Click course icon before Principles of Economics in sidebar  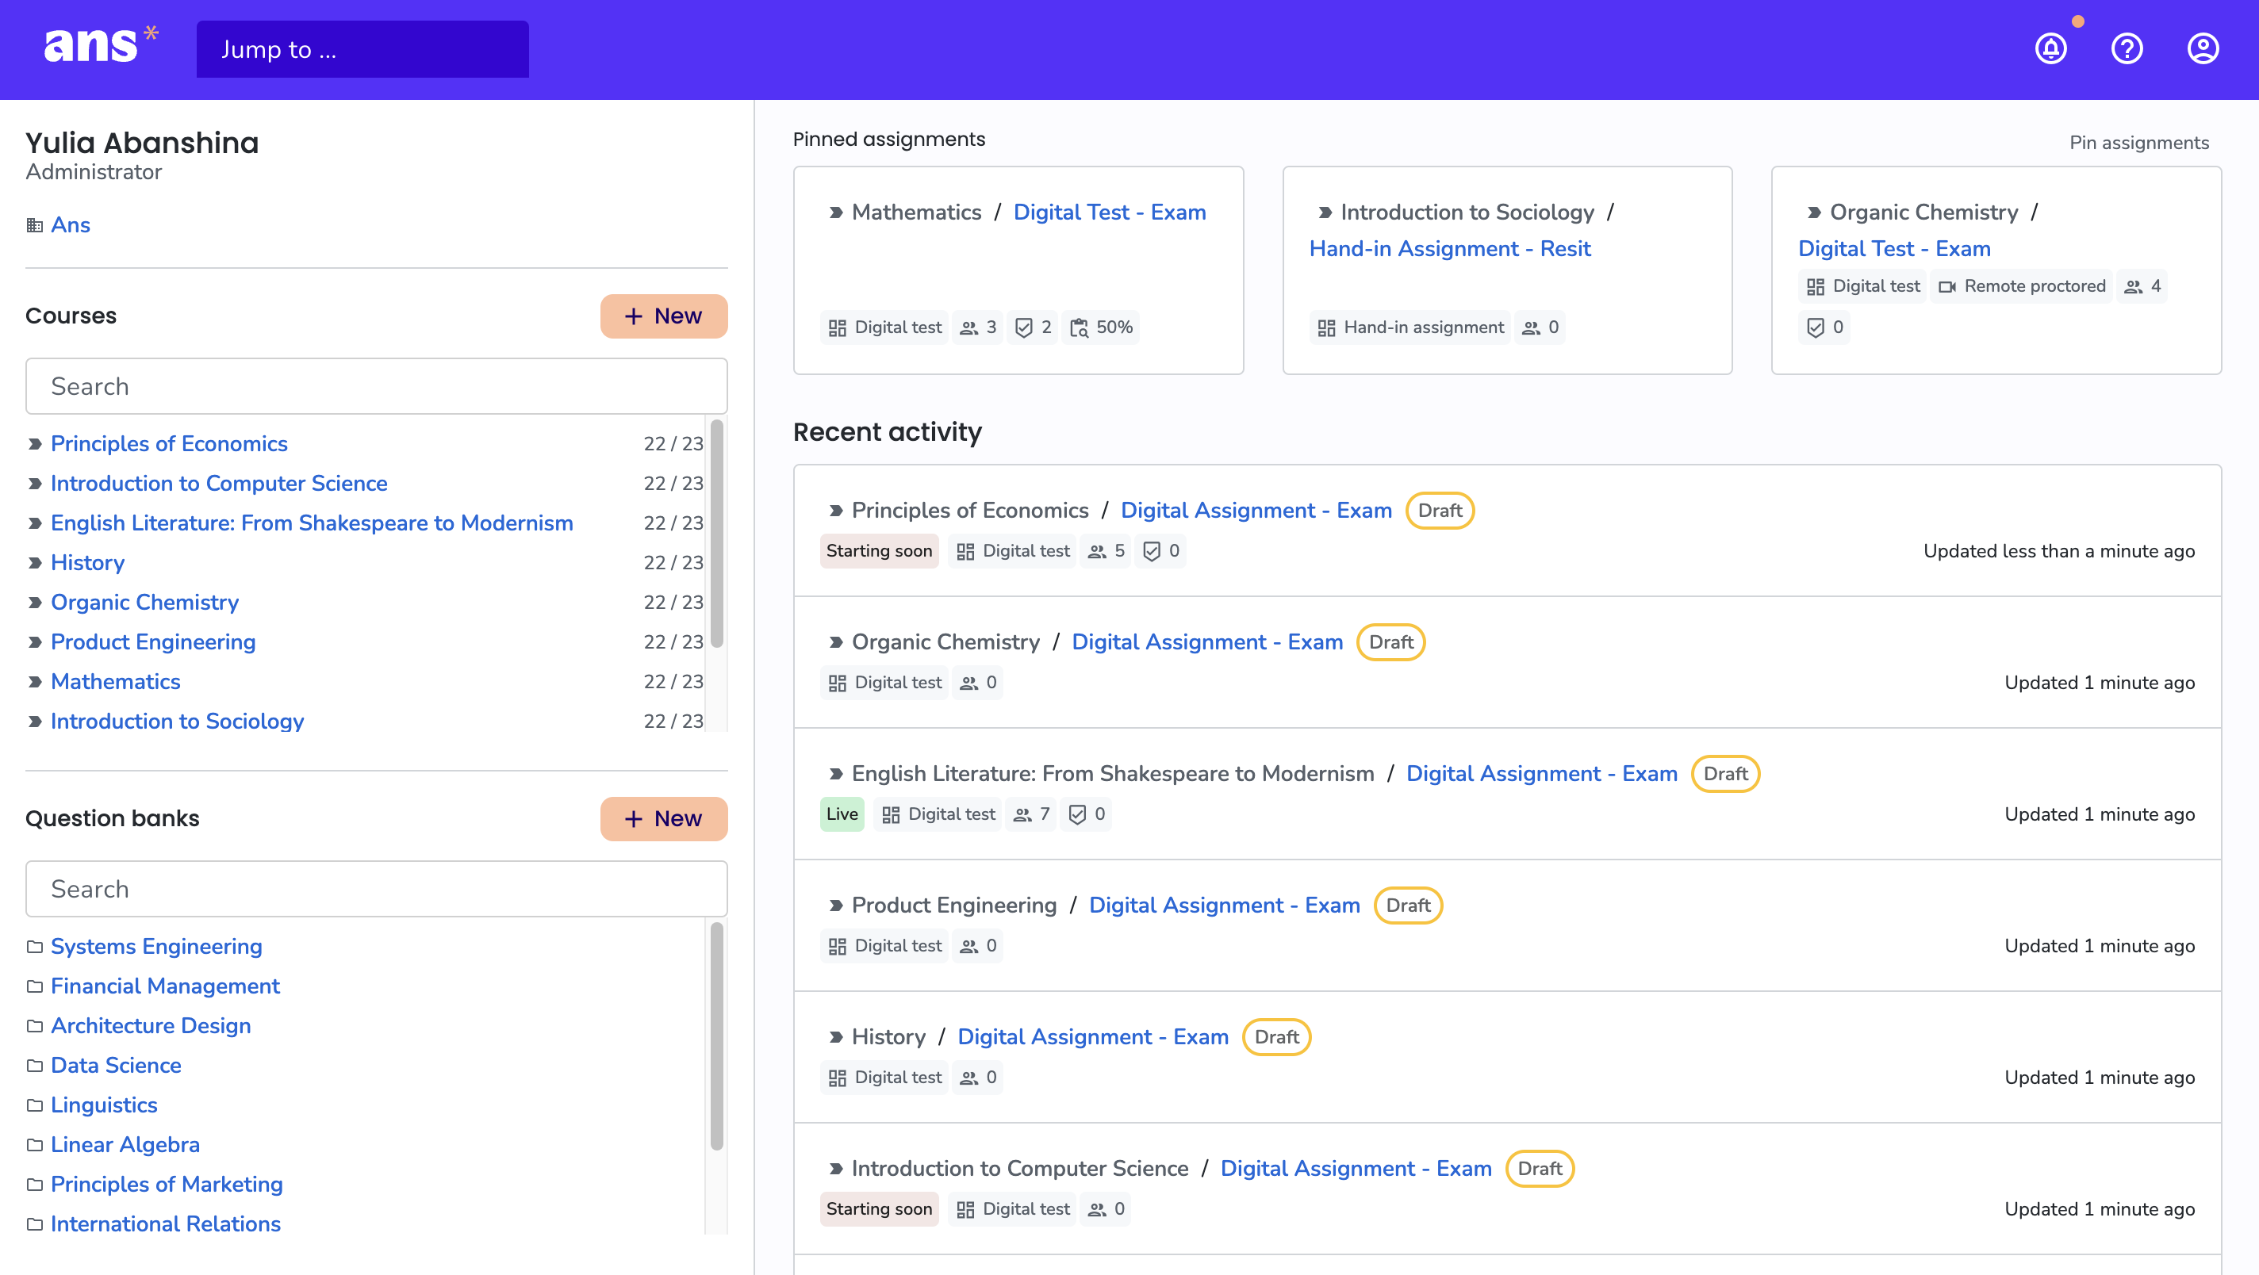click(x=35, y=444)
